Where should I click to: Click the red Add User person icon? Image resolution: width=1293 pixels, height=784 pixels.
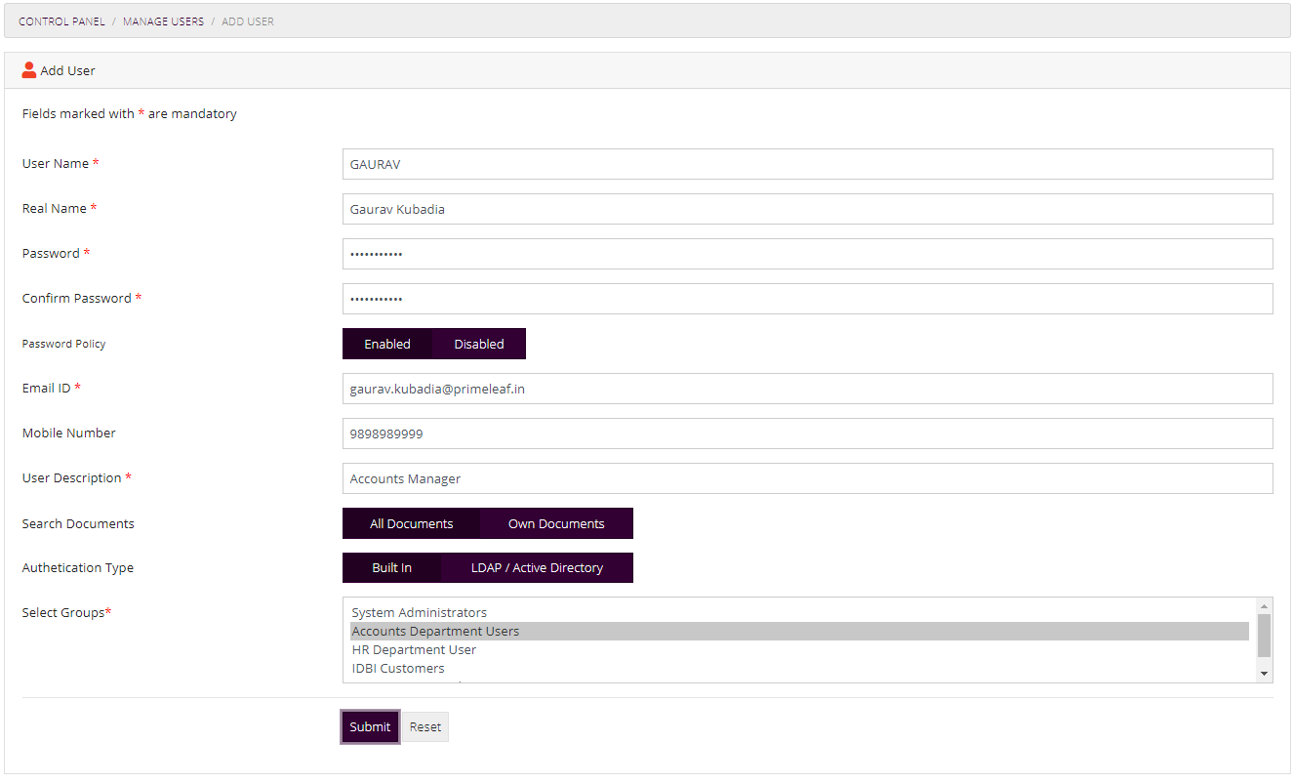click(x=28, y=69)
